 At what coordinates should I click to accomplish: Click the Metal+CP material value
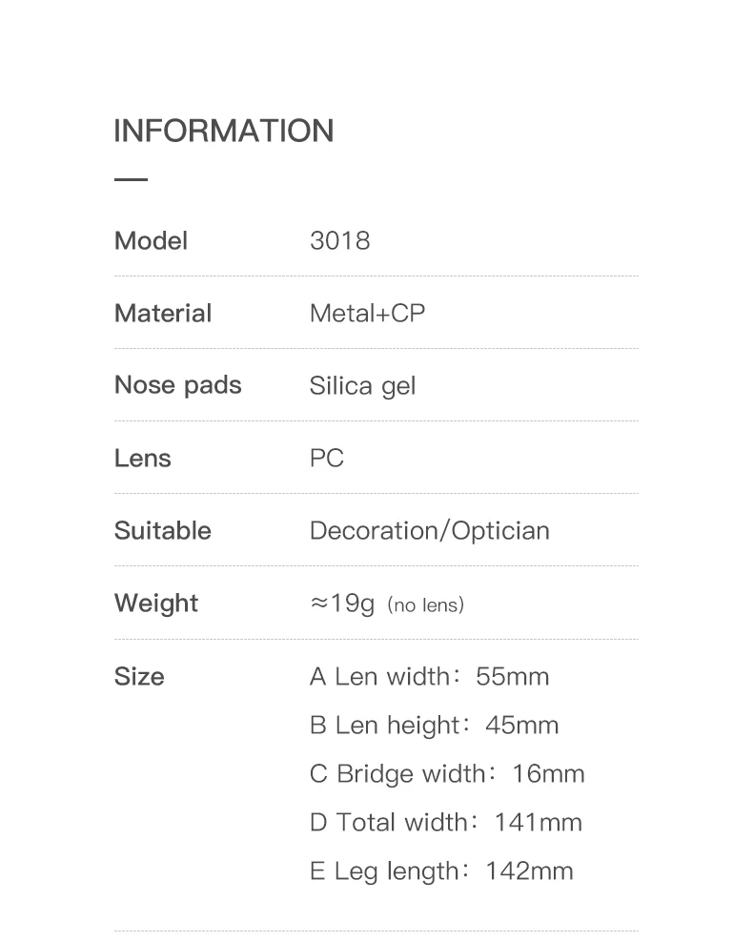[367, 313]
